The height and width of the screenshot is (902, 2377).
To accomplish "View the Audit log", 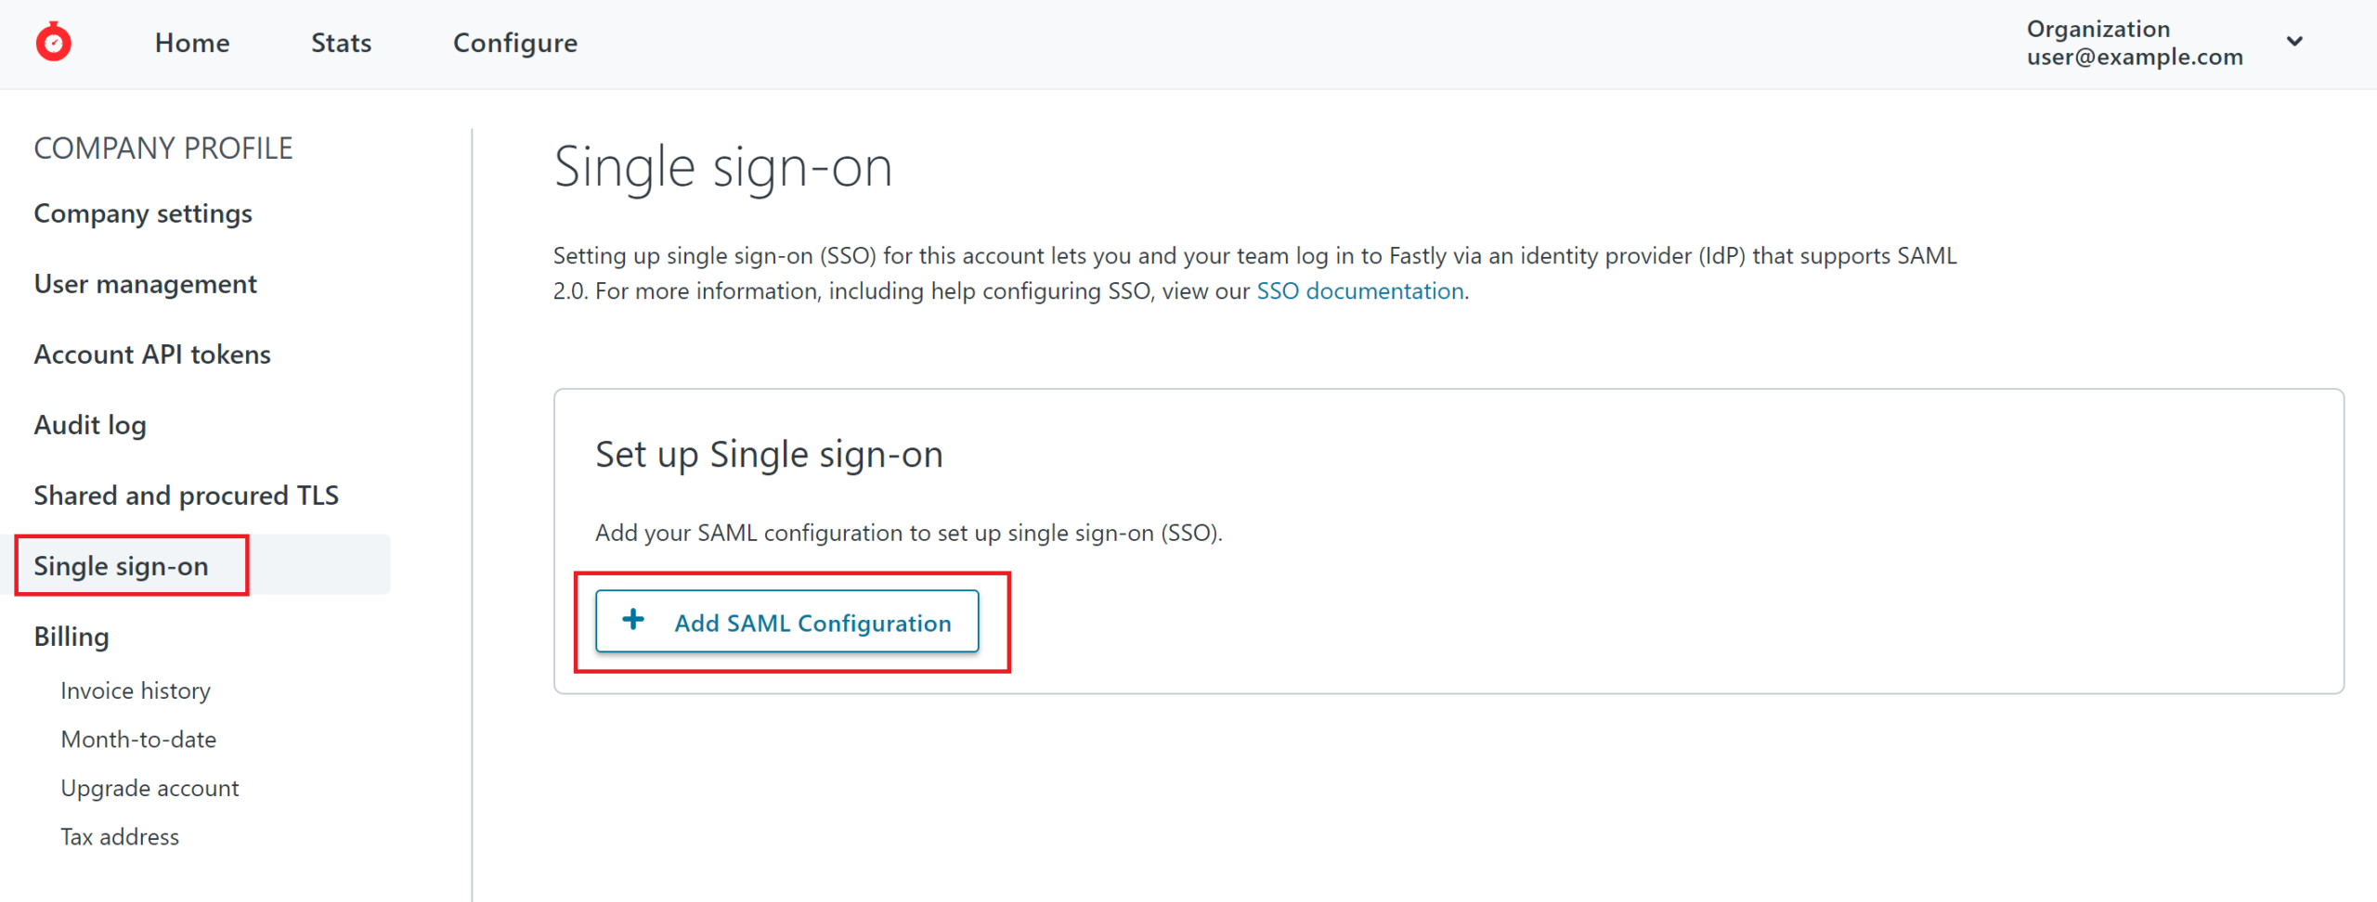I will 90,425.
